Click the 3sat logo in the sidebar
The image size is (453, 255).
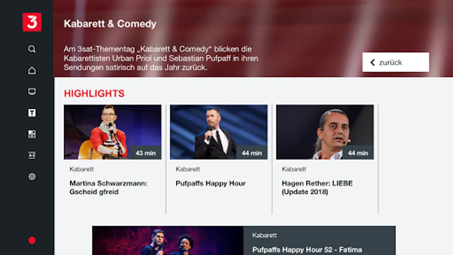tap(32, 22)
